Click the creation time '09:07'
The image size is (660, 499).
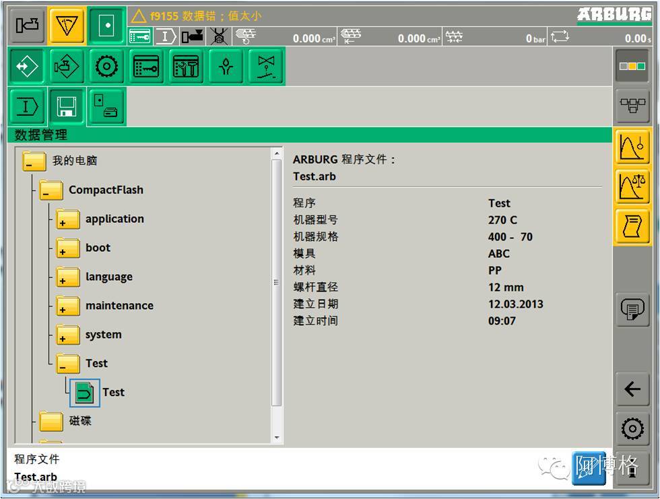click(502, 321)
